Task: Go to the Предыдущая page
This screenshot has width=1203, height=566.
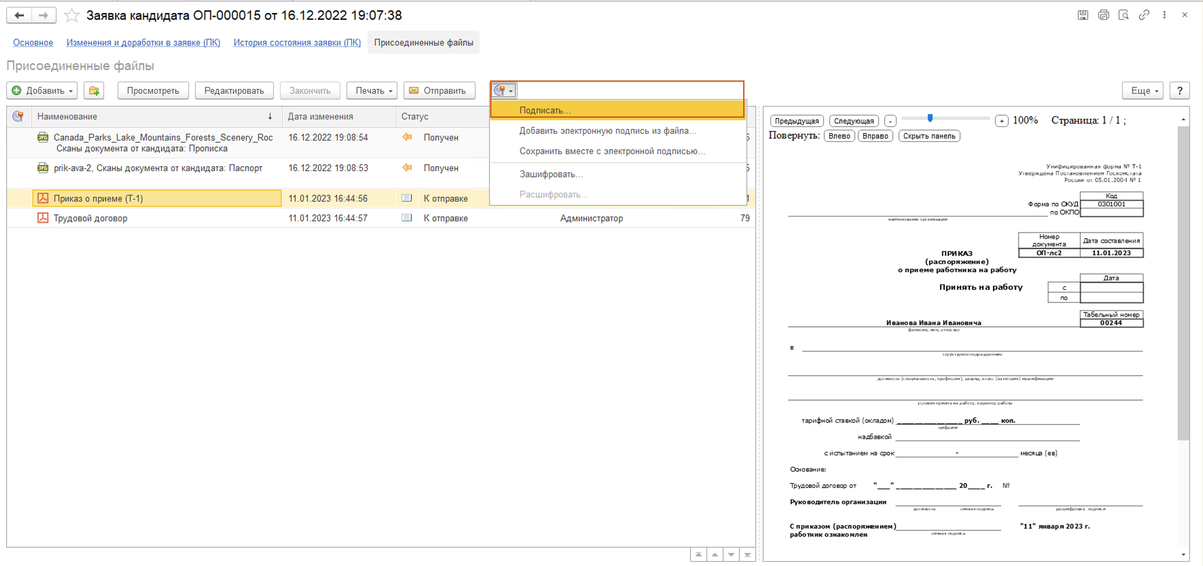Action: pyautogui.click(x=797, y=121)
